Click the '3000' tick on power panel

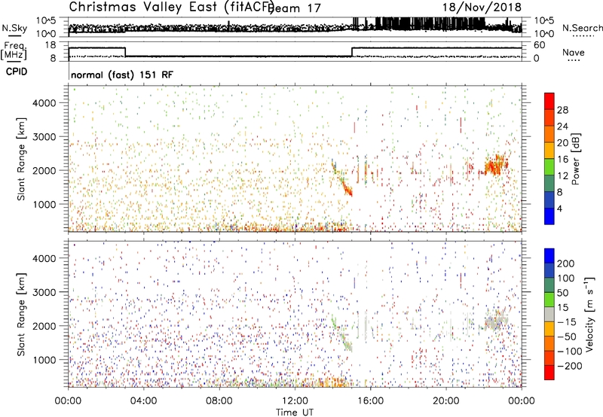[44, 137]
